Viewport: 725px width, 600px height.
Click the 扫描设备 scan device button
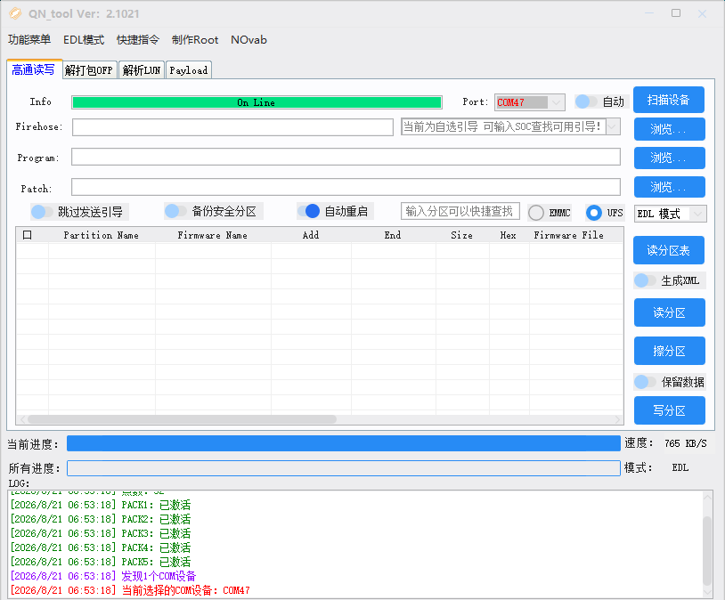pyautogui.click(x=669, y=100)
